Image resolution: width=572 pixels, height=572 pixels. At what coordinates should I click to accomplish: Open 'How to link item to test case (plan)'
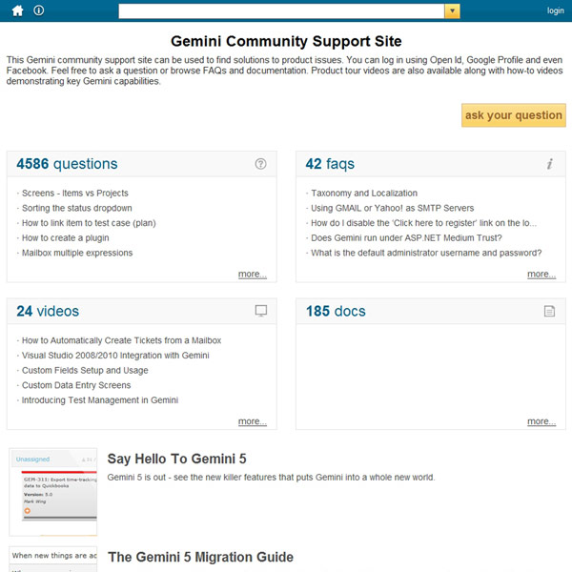point(89,223)
